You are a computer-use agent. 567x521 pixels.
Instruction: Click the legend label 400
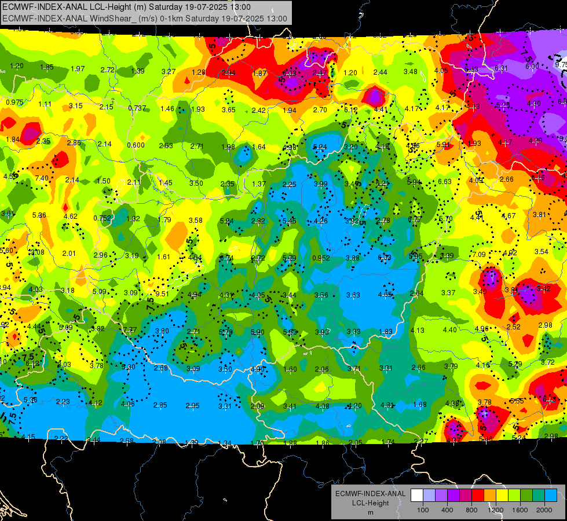pos(447,510)
